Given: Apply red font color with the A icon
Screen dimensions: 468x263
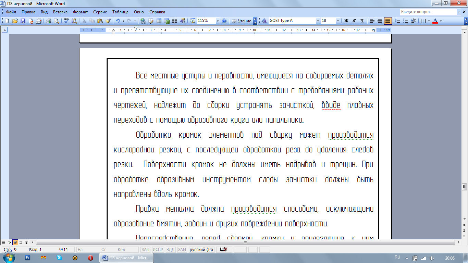Looking at the screenshot, I should 435,21.
